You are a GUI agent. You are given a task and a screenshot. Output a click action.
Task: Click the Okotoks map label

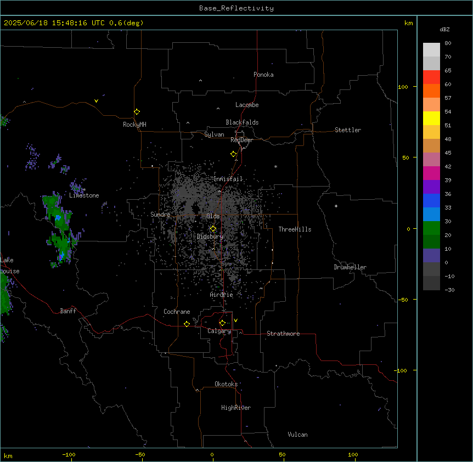[226, 384]
